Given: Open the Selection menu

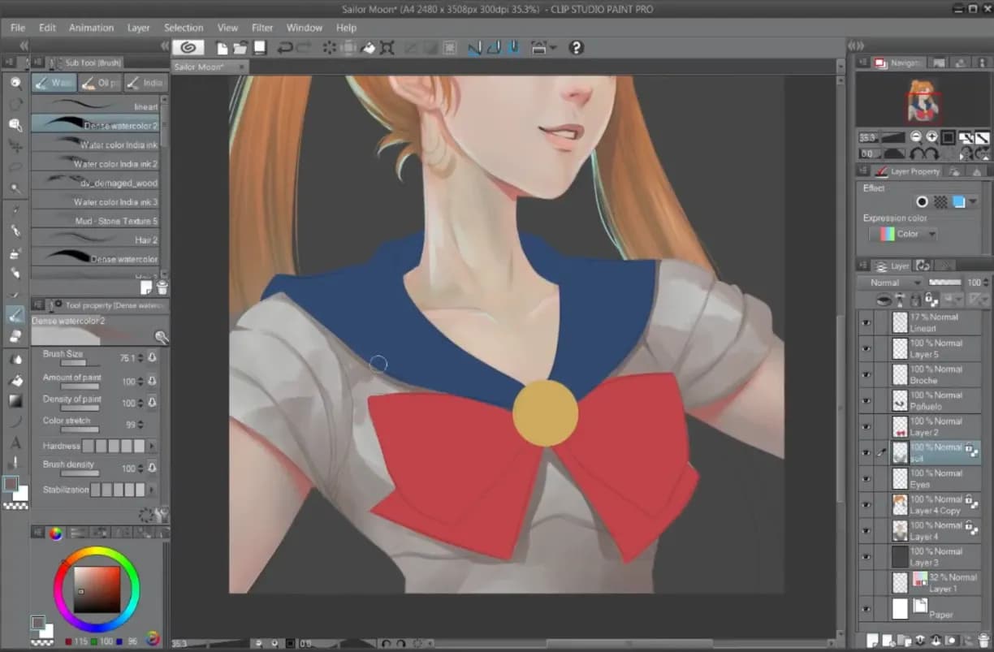Looking at the screenshot, I should point(184,28).
